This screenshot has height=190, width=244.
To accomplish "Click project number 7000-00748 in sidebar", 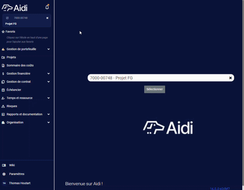I will pos(21,18).
